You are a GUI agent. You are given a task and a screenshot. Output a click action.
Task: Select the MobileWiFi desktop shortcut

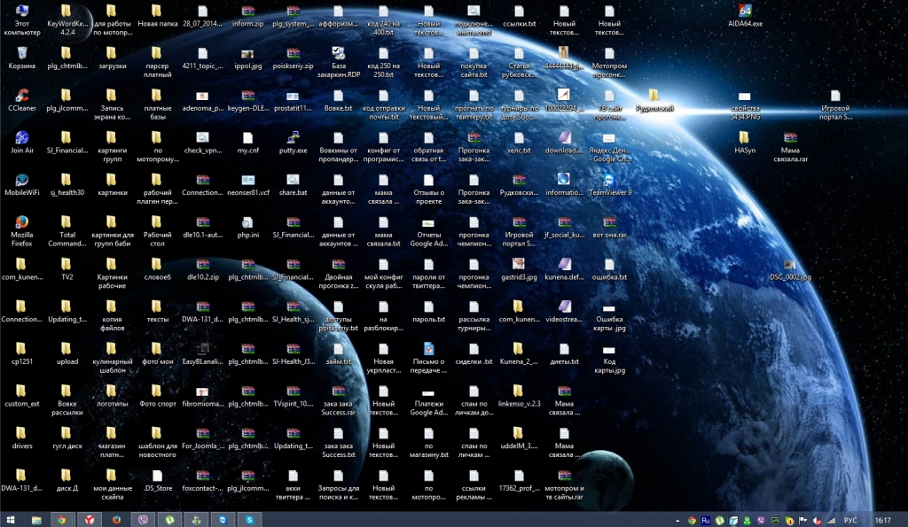click(21, 180)
